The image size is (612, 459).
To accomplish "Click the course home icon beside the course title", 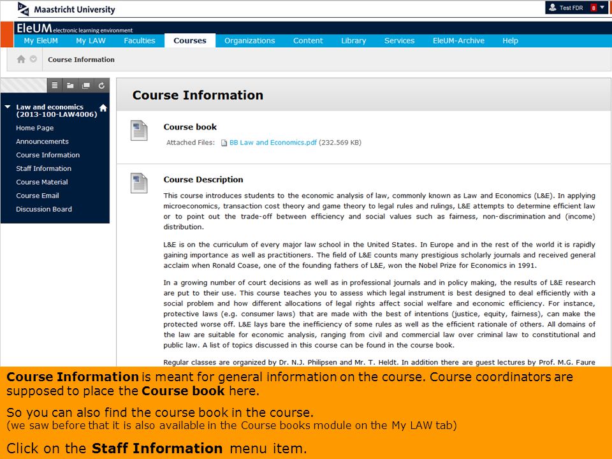I will pos(103,108).
